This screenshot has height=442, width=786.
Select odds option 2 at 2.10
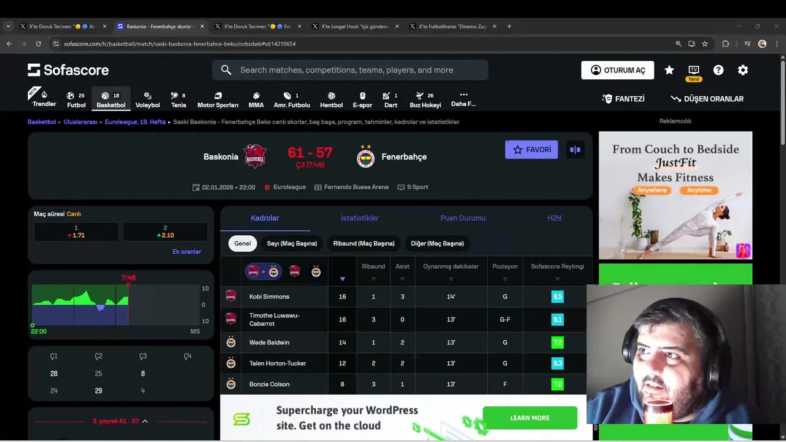pos(165,231)
